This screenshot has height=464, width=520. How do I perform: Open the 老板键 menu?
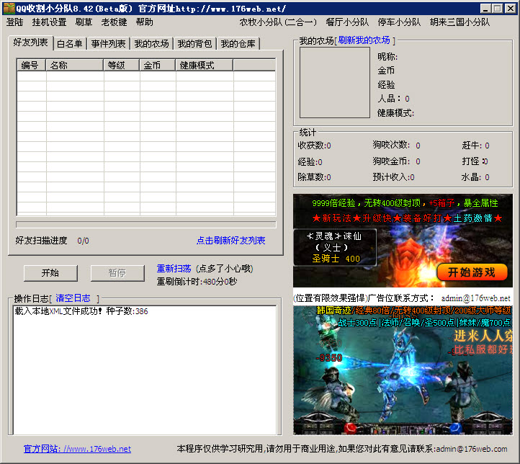coord(114,22)
